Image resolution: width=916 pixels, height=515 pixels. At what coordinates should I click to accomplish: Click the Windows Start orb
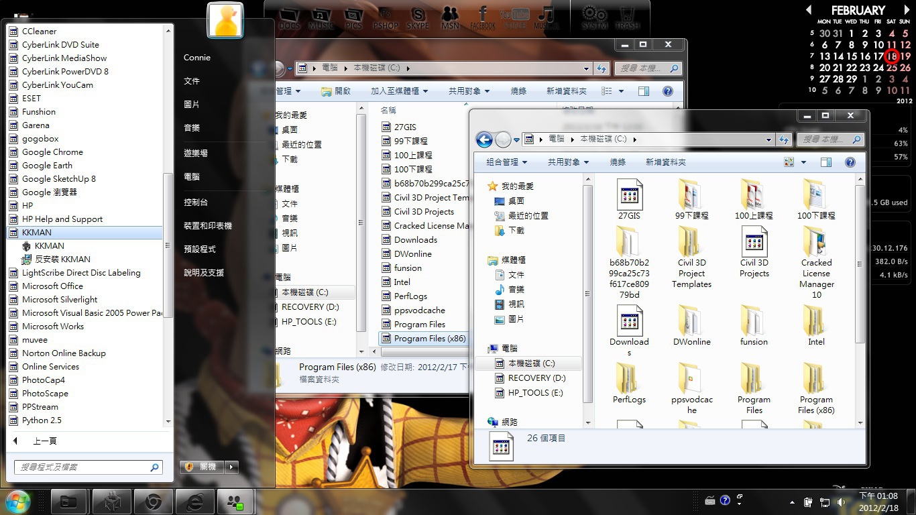[17, 502]
